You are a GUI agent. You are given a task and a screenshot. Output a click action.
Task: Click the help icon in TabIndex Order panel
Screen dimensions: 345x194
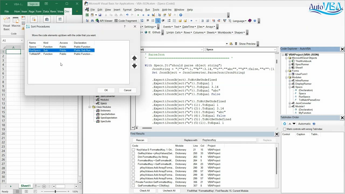[x=314, y=124]
